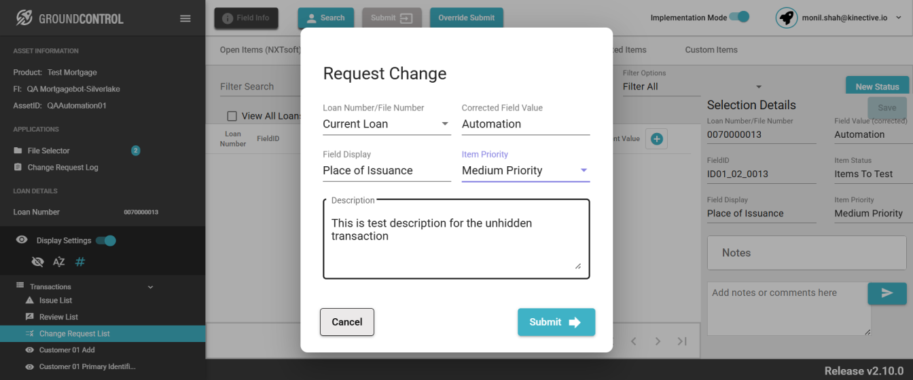Open the Item Priority dropdown

click(525, 170)
